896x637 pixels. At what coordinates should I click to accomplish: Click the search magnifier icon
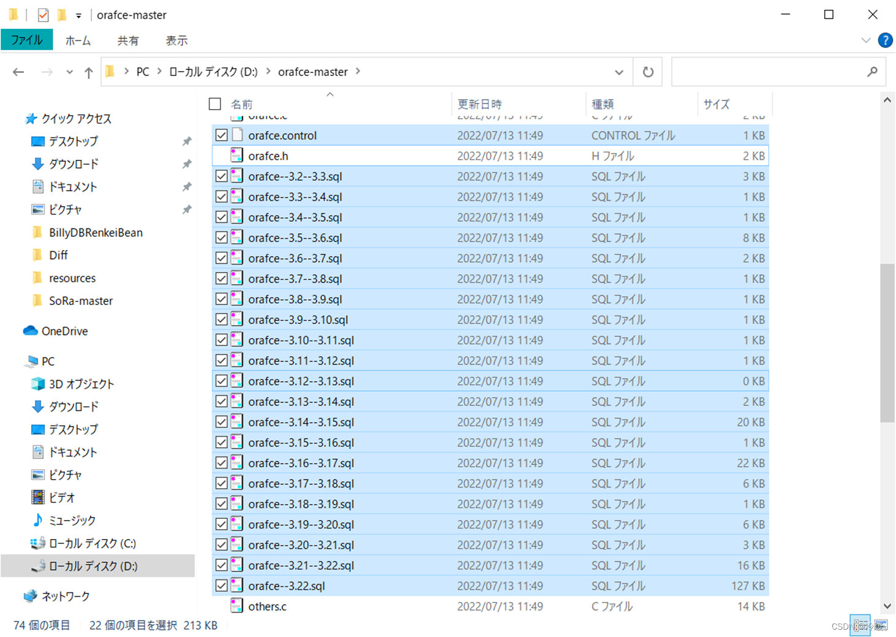872,72
